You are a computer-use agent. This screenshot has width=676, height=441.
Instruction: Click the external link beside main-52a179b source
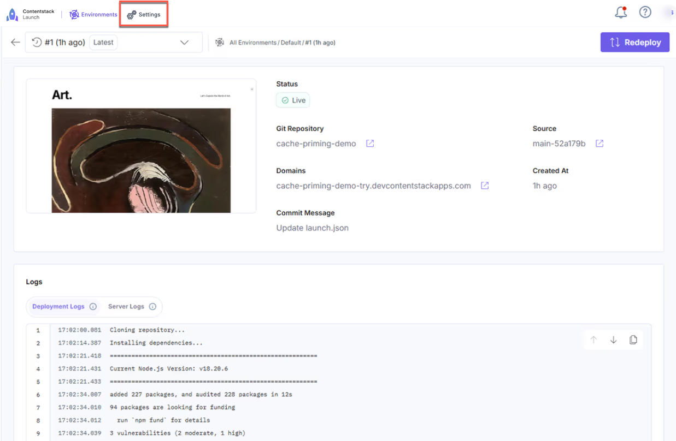pyautogui.click(x=599, y=143)
